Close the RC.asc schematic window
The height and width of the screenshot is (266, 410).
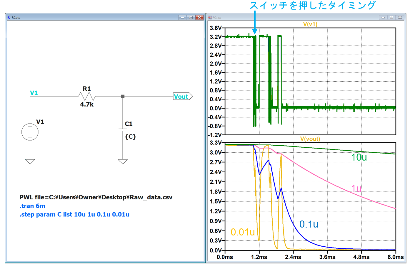pyautogui.click(x=199, y=18)
